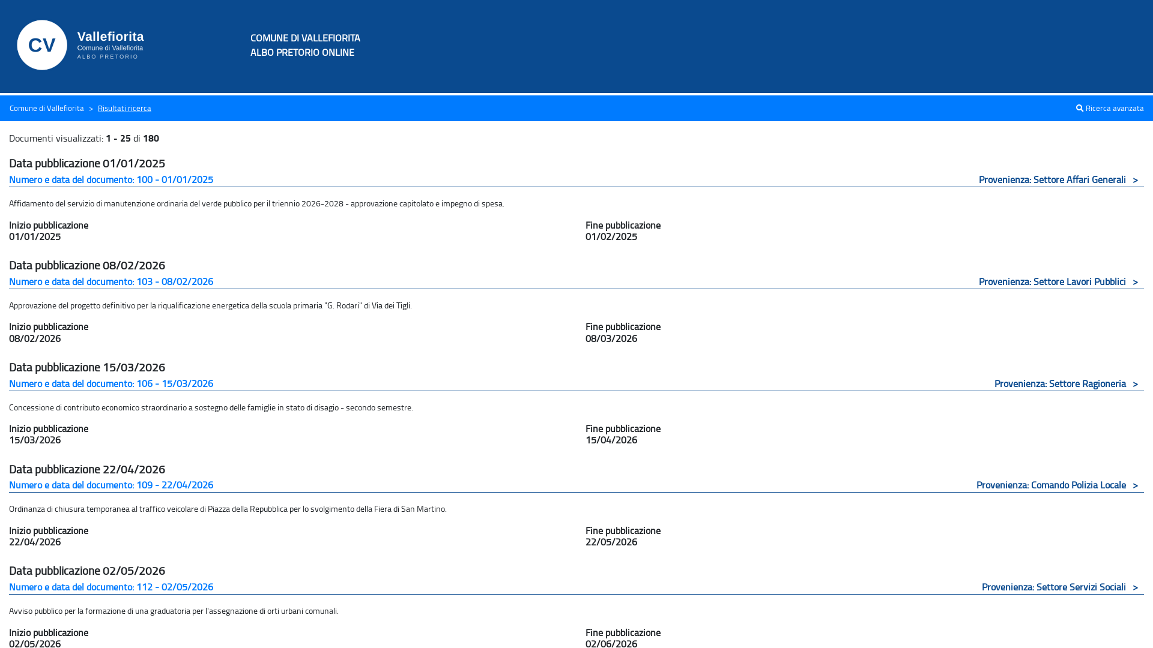Open document number 100 dated 01/01/2025
The height and width of the screenshot is (648, 1153).
111,179
